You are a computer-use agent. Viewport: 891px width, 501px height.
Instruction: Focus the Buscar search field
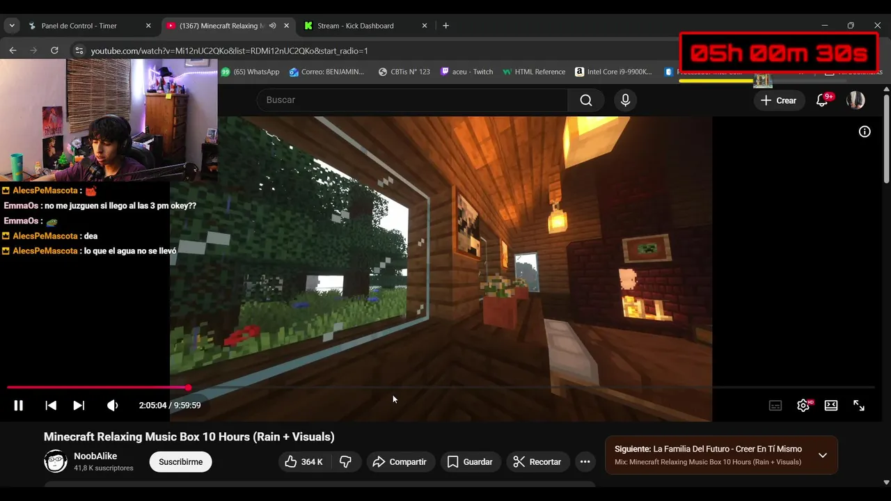pyautogui.click(x=412, y=100)
